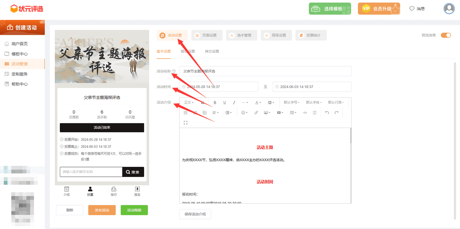Select the italic formatting icon

[234, 102]
